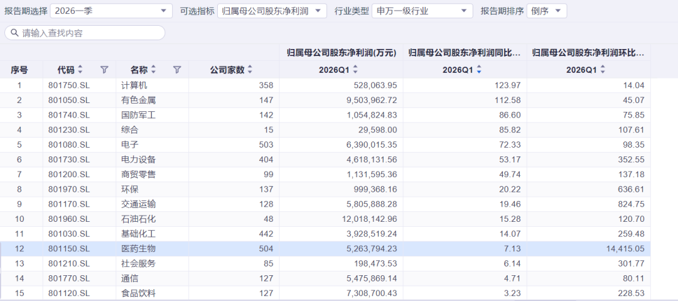Select the 有色金属 row name cell

pyautogui.click(x=152, y=101)
